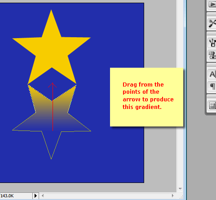
Task: Click the document size 143.0K readout
Action: 7,196
